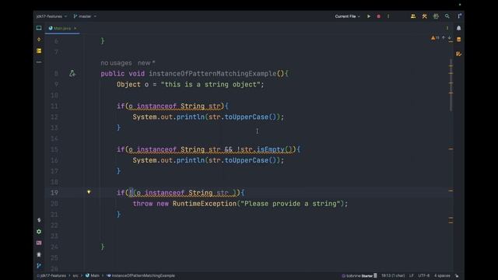This screenshot has width=498, height=280.
Task: Click the "no usages" inlay hint
Action: [x=116, y=63]
